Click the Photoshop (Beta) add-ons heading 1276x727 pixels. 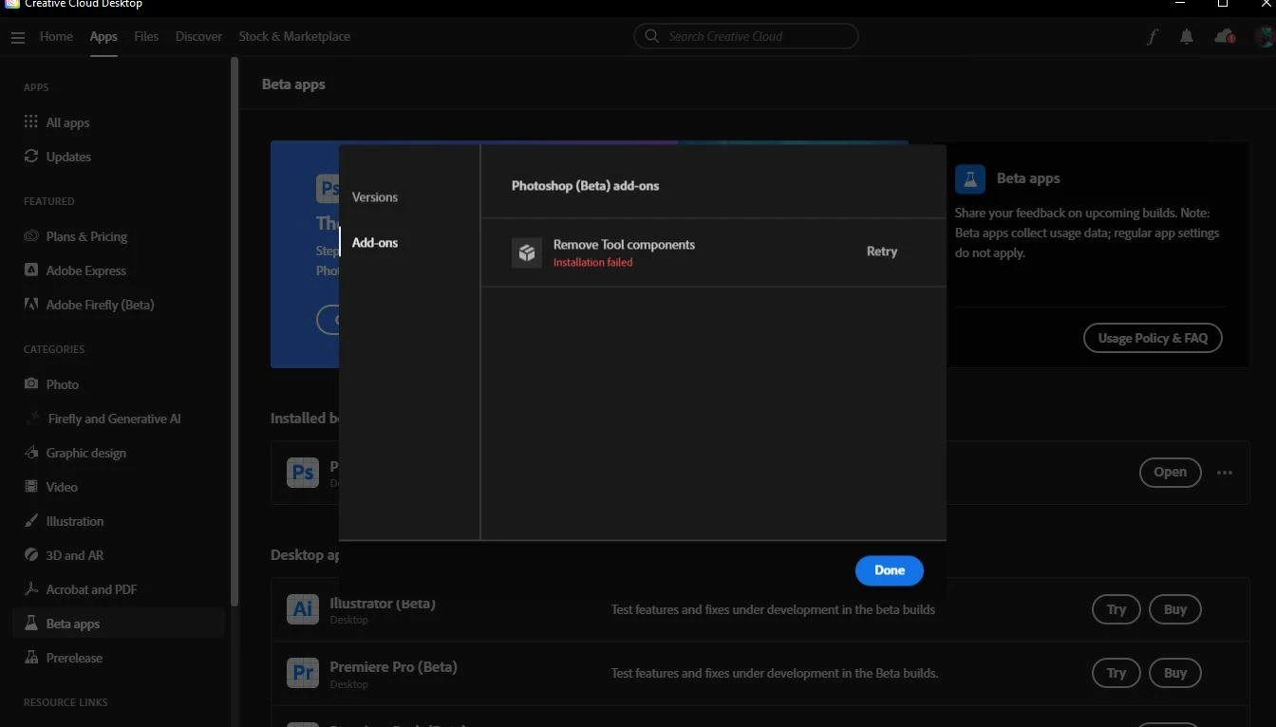click(585, 186)
